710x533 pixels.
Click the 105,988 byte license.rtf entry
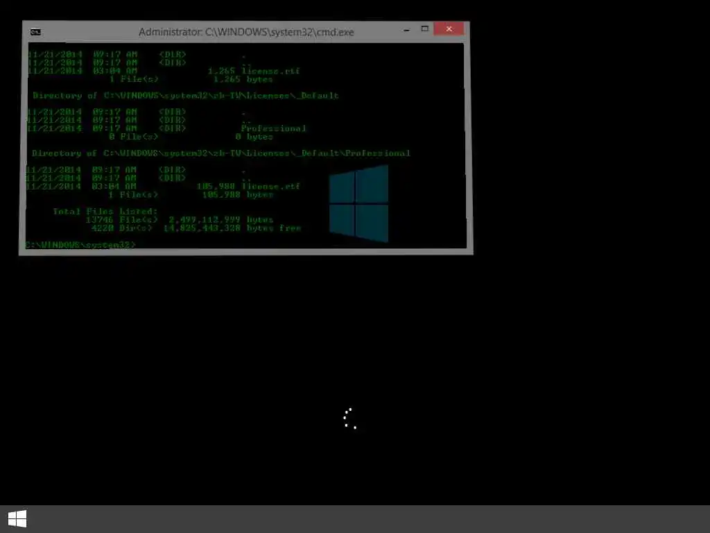164,186
